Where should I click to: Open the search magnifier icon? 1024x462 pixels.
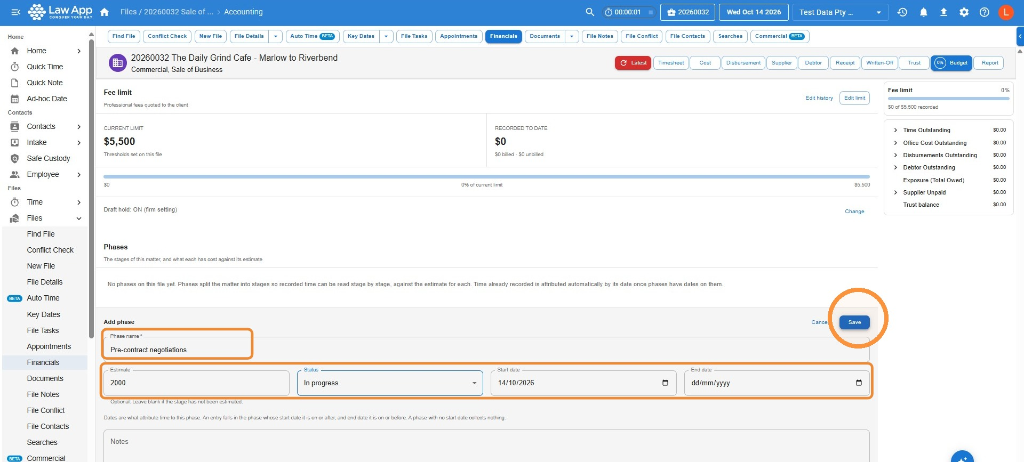tap(589, 12)
